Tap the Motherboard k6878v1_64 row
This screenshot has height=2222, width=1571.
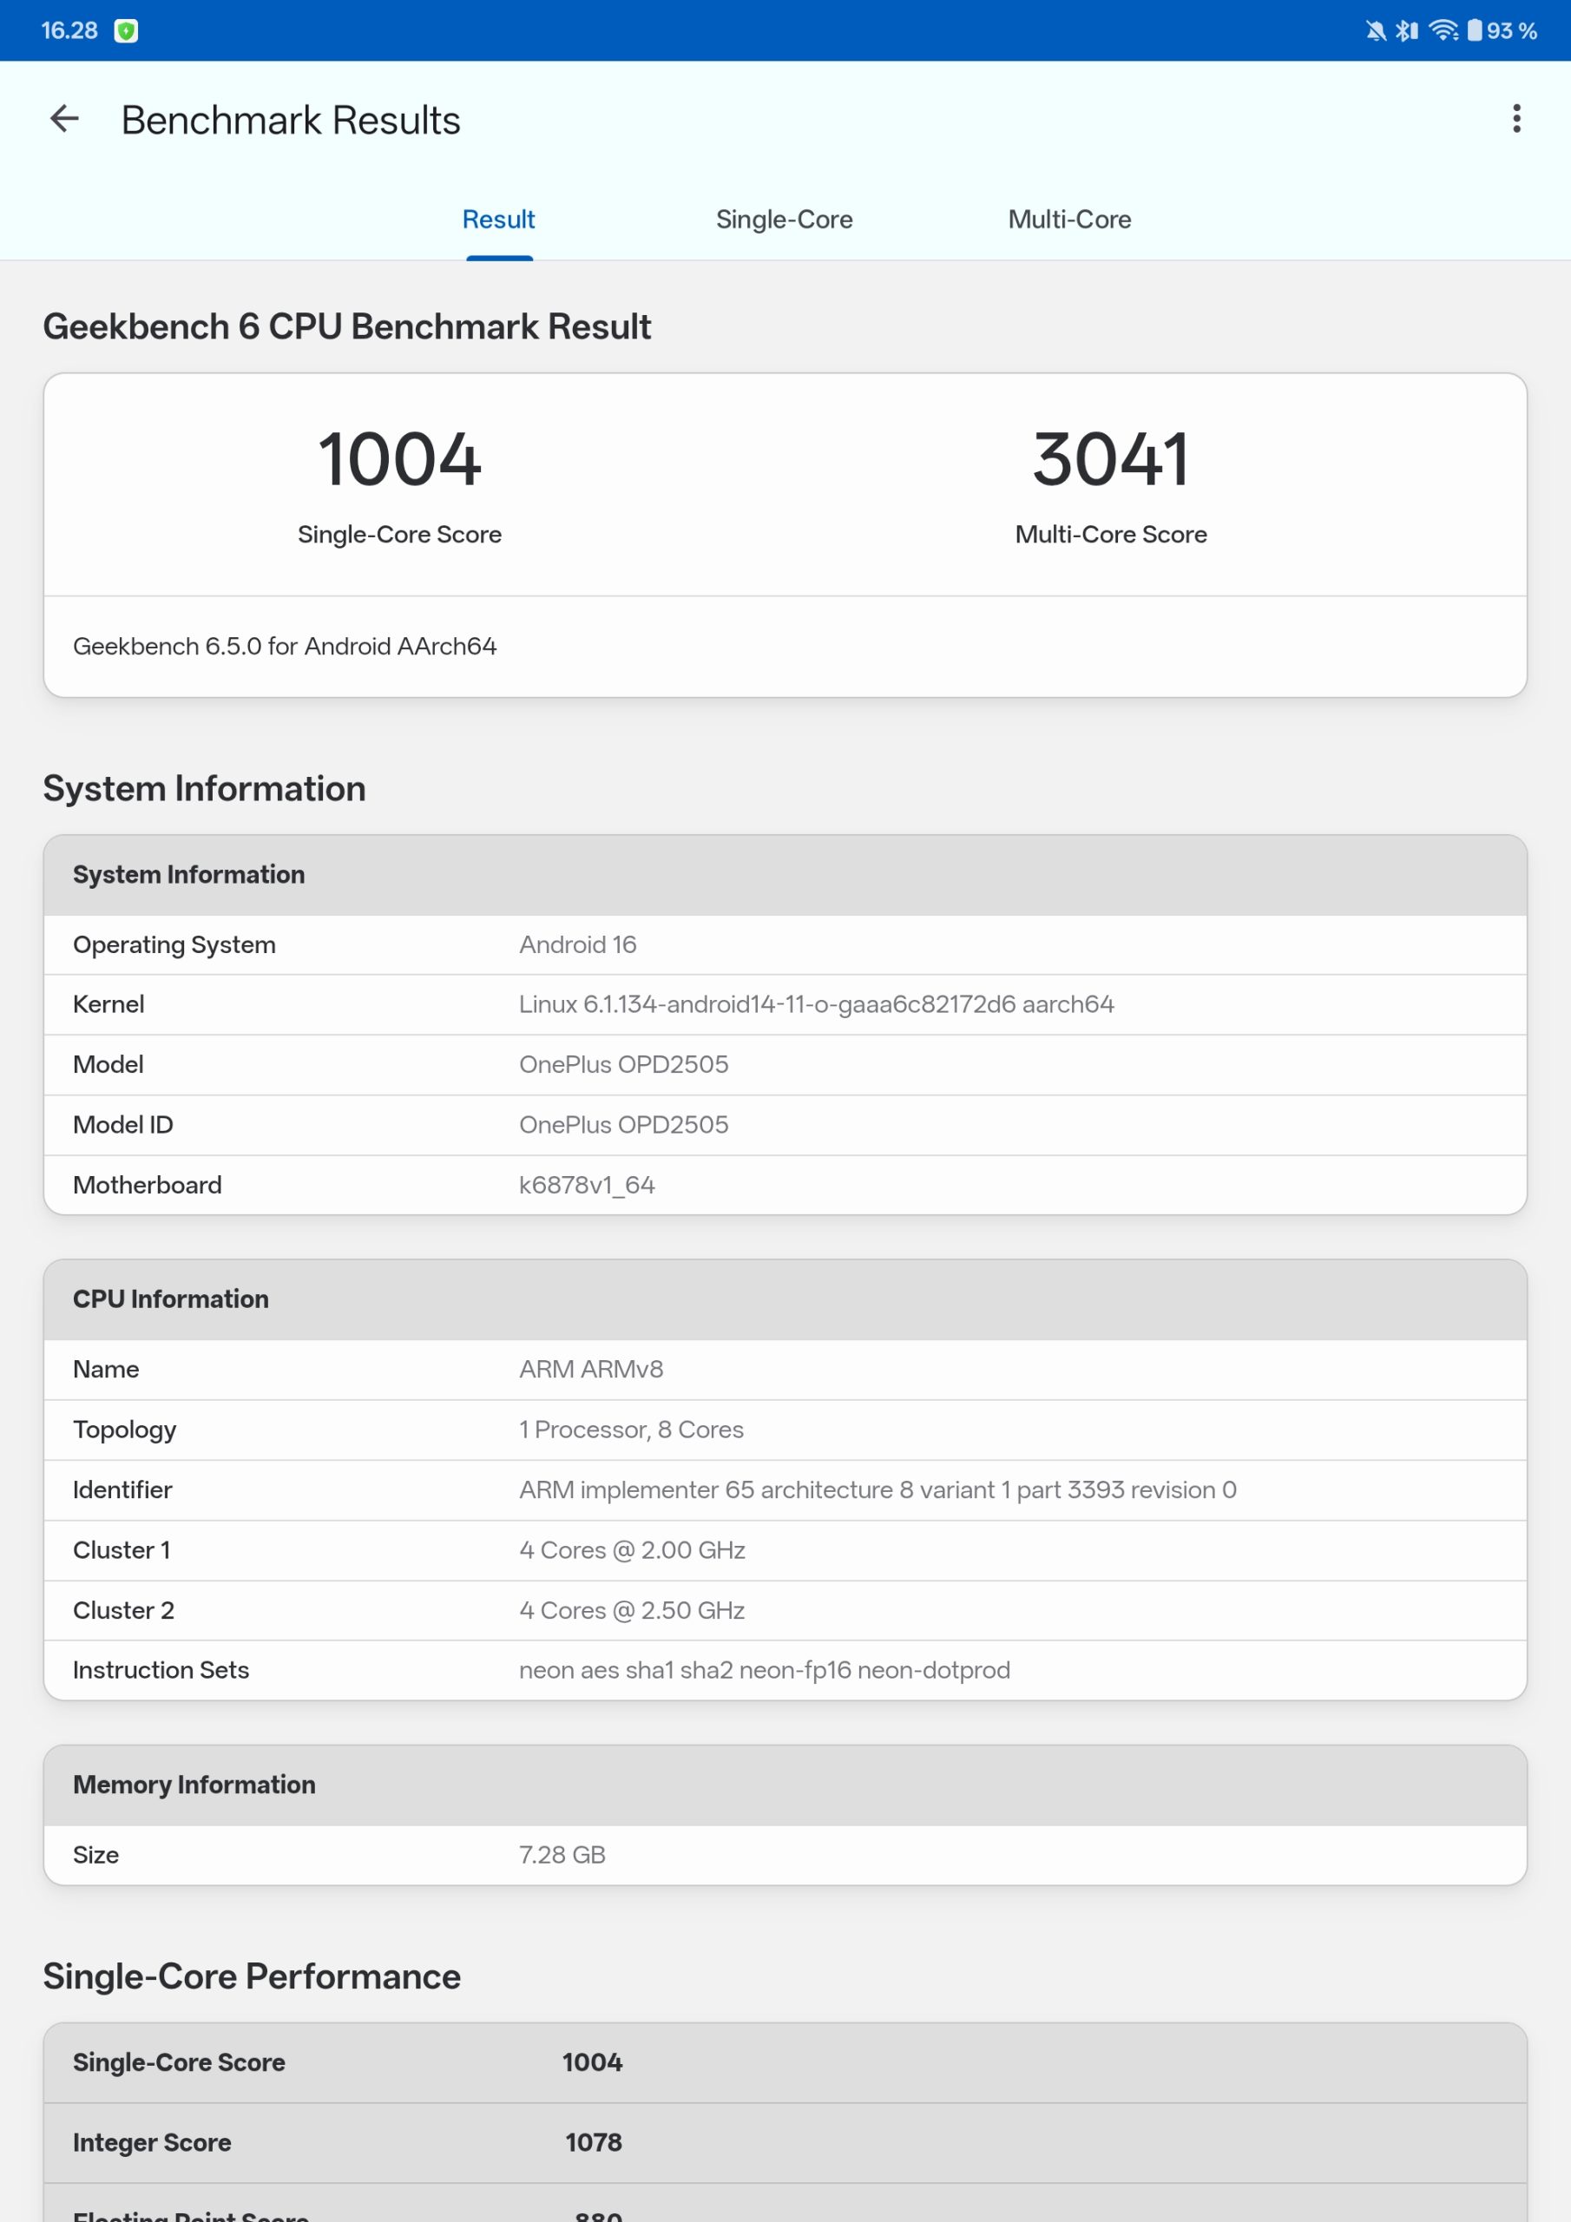(x=784, y=1185)
